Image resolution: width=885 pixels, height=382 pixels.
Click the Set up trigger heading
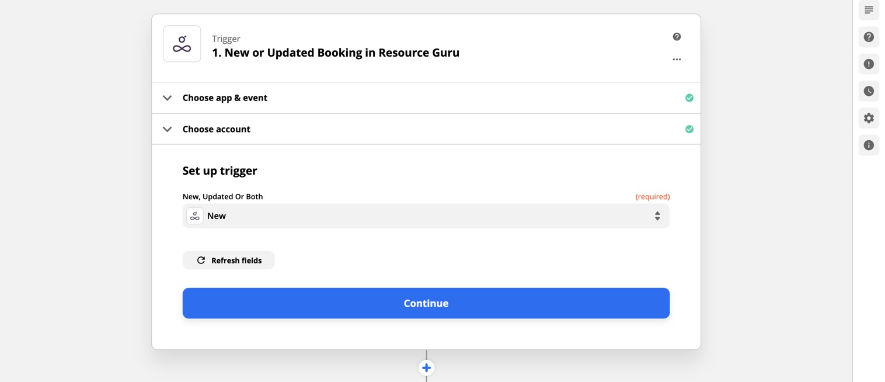(x=220, y=171)
